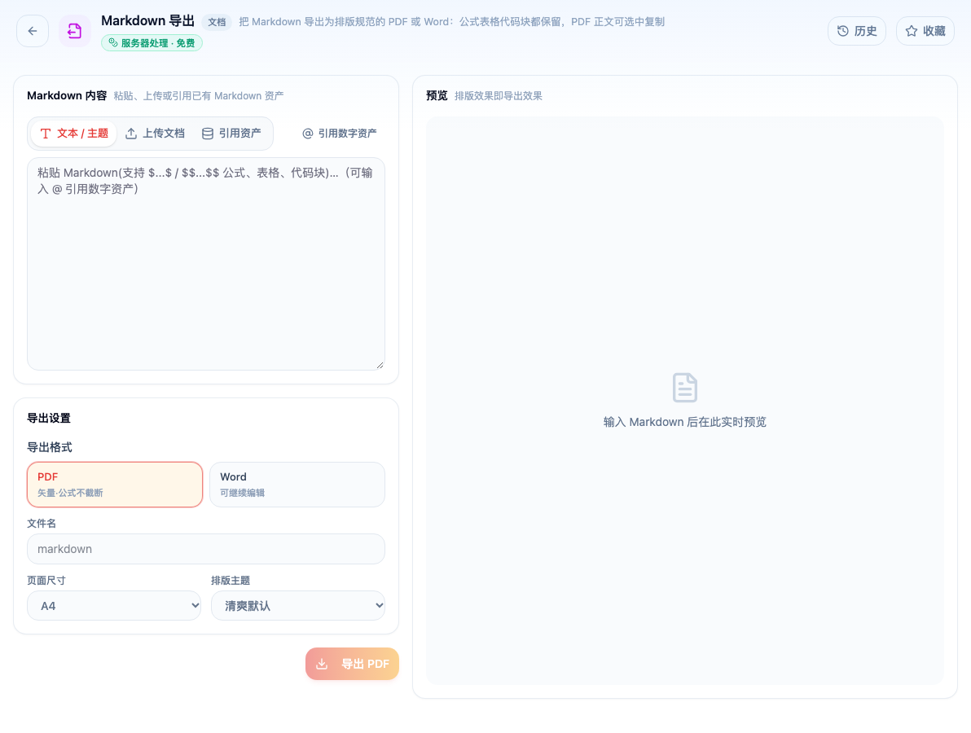
Task: Open the 页面尺寸 A4 dropdown
Action: pos(114,605)
